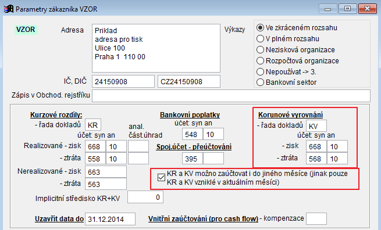Click Bankovní poplatky analytic 10 field

(213, 134)
